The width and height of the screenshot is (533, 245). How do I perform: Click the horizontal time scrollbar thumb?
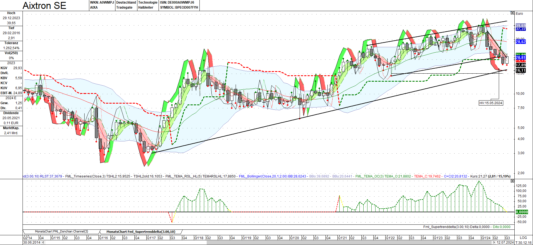coord(349,242)
